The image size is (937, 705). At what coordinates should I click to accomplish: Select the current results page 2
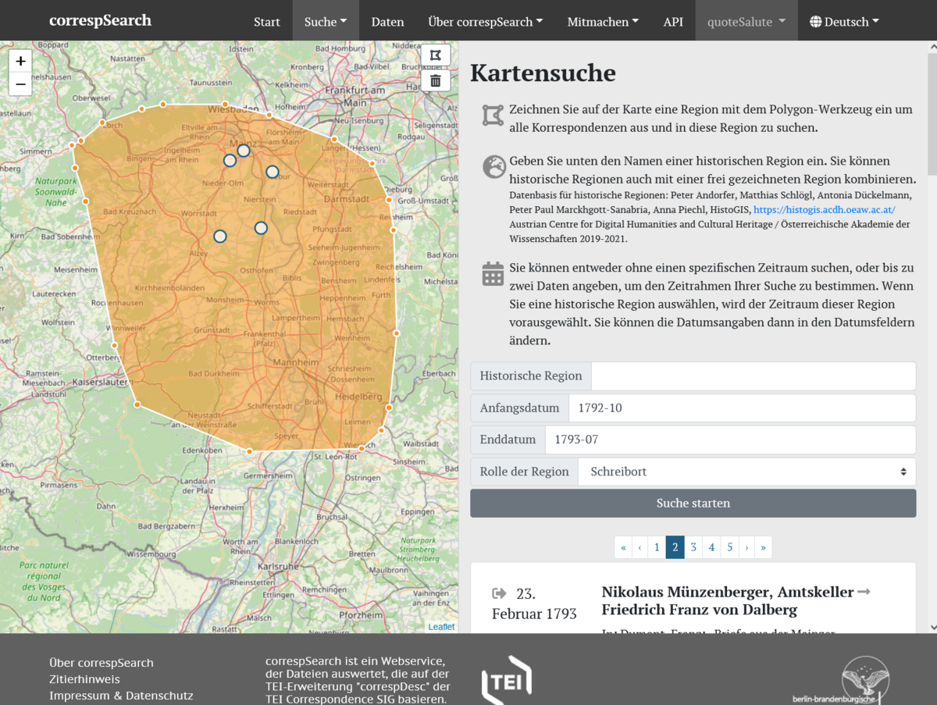(x=675, y=547)
